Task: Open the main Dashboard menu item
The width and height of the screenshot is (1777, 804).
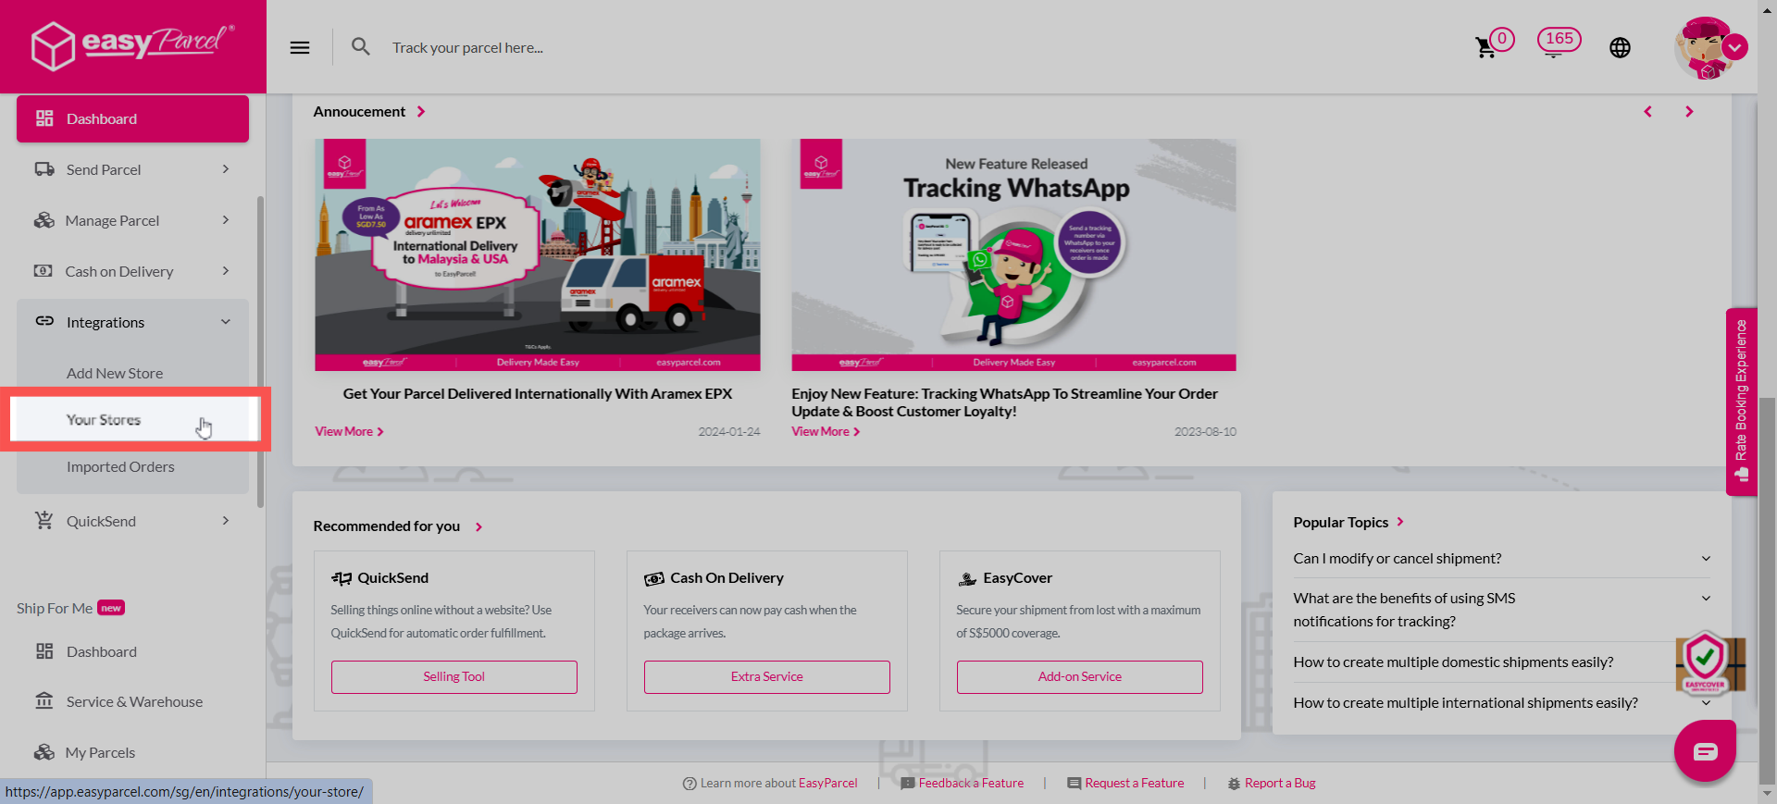Action: click(x=132, y=118)
